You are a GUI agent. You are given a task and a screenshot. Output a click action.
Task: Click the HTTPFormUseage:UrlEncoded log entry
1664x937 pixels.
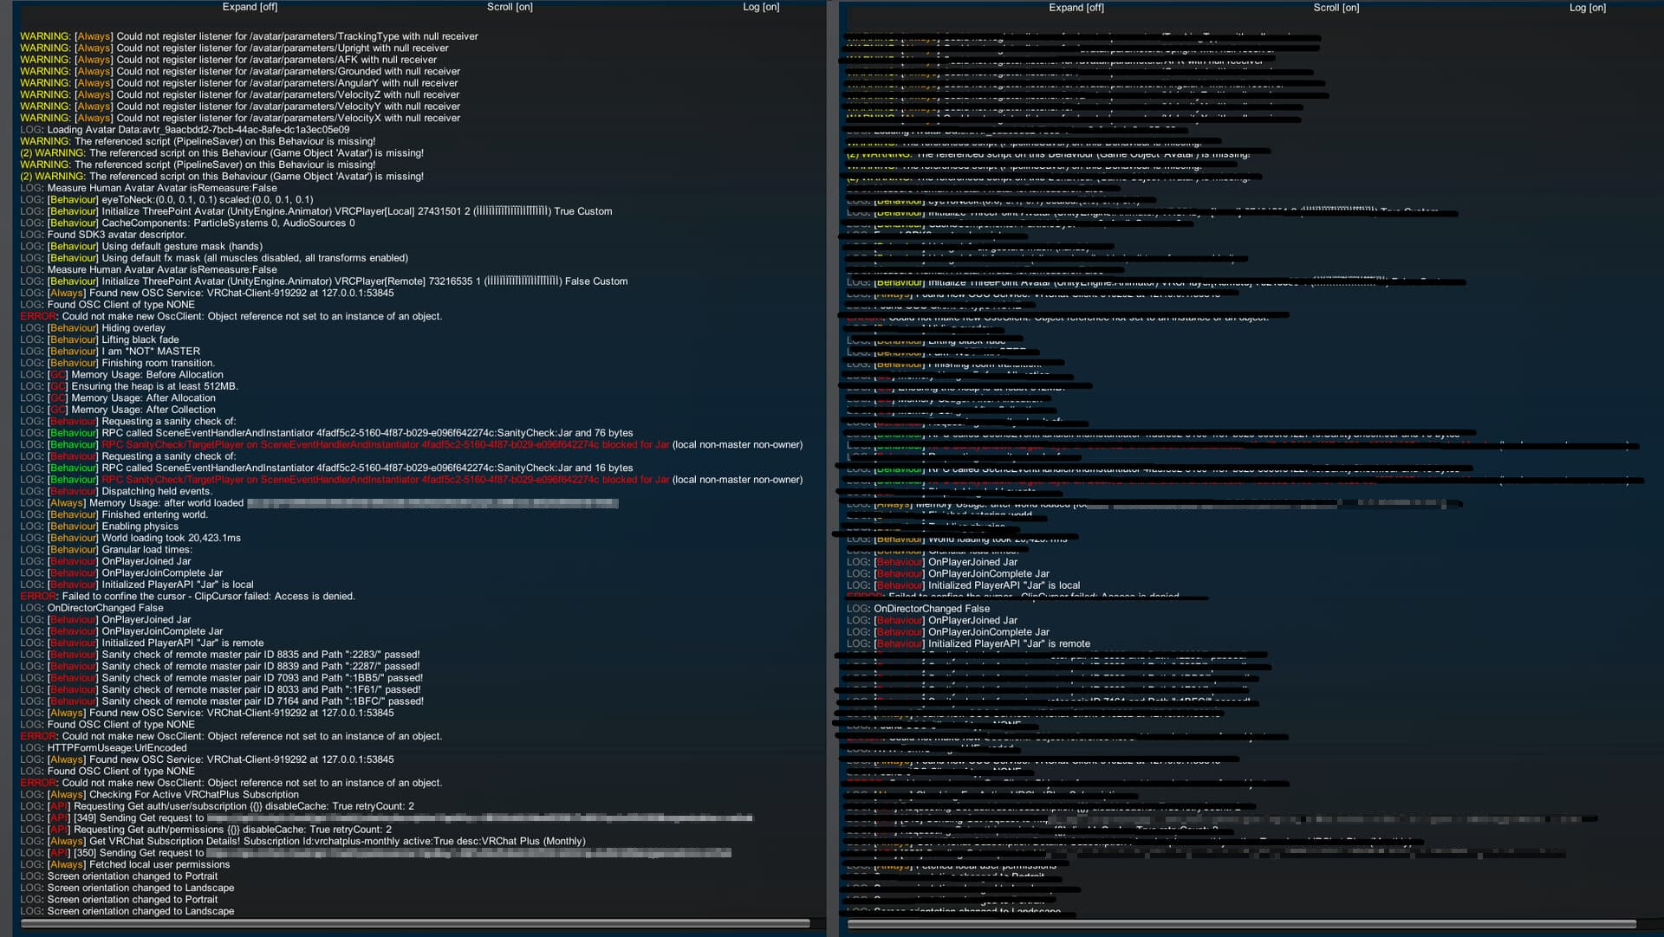click(116, 748)
